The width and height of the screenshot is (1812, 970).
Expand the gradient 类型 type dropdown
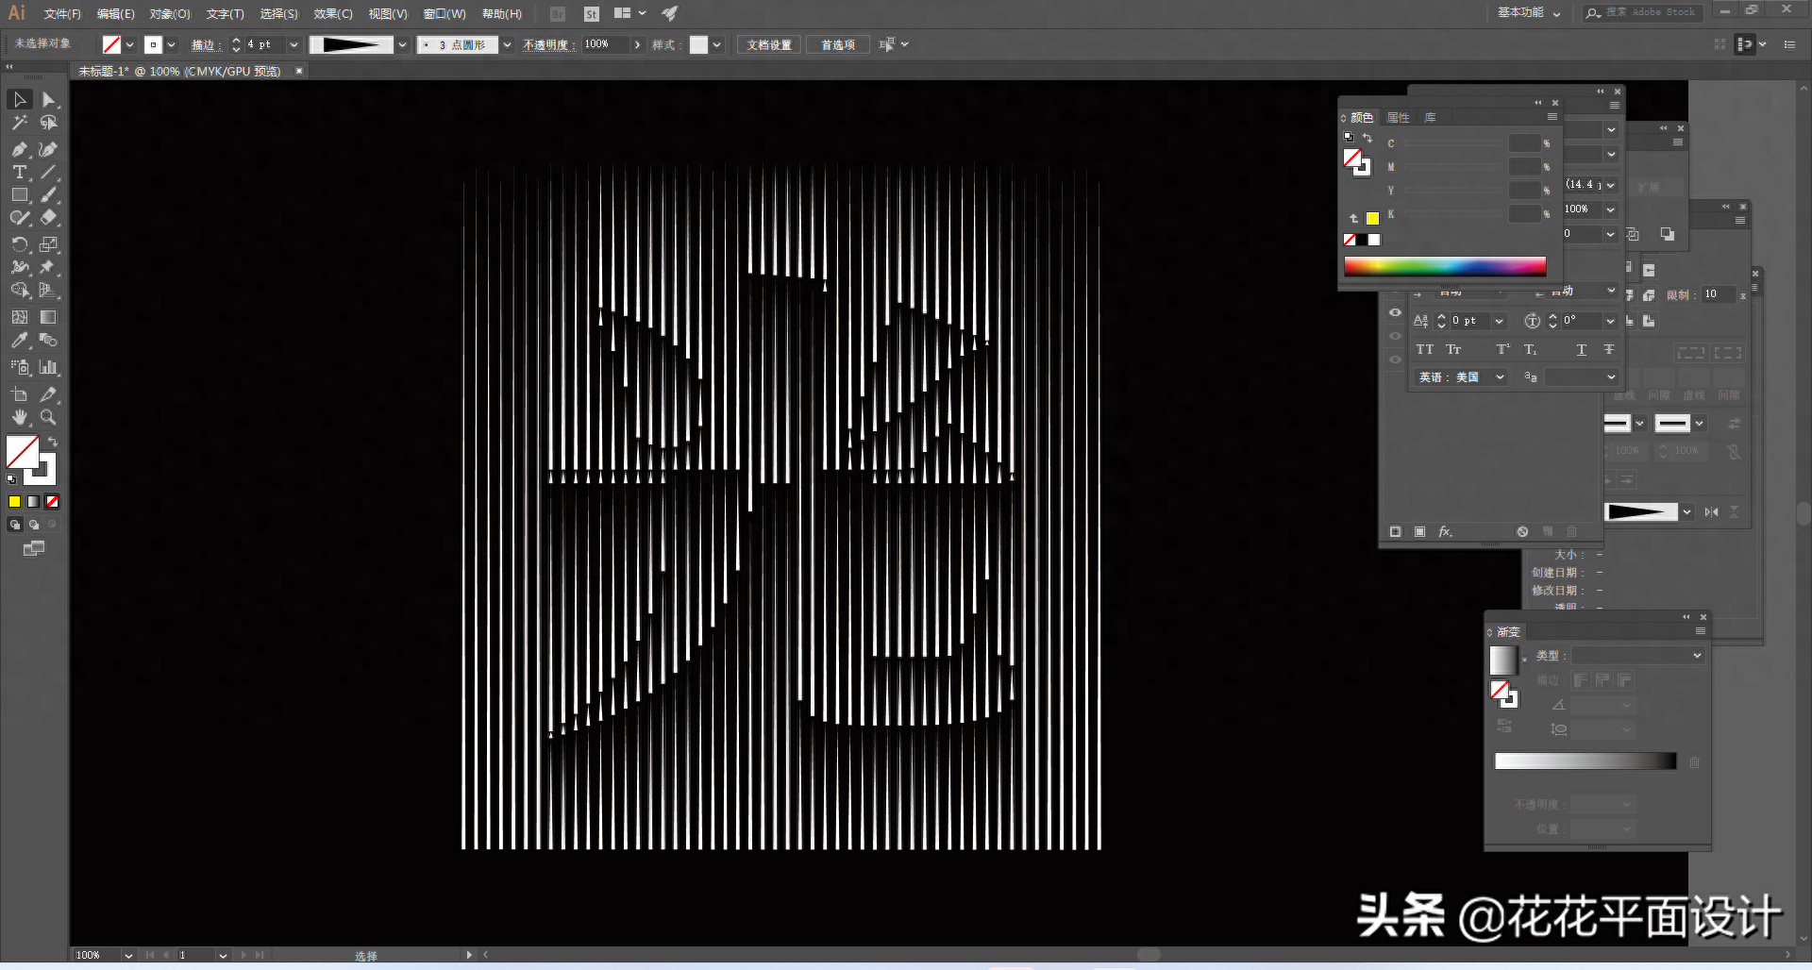[1637, 656]
